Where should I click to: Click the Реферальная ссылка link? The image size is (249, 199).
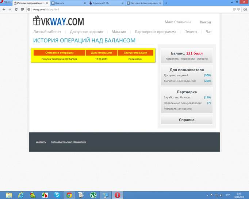[177, 109]
